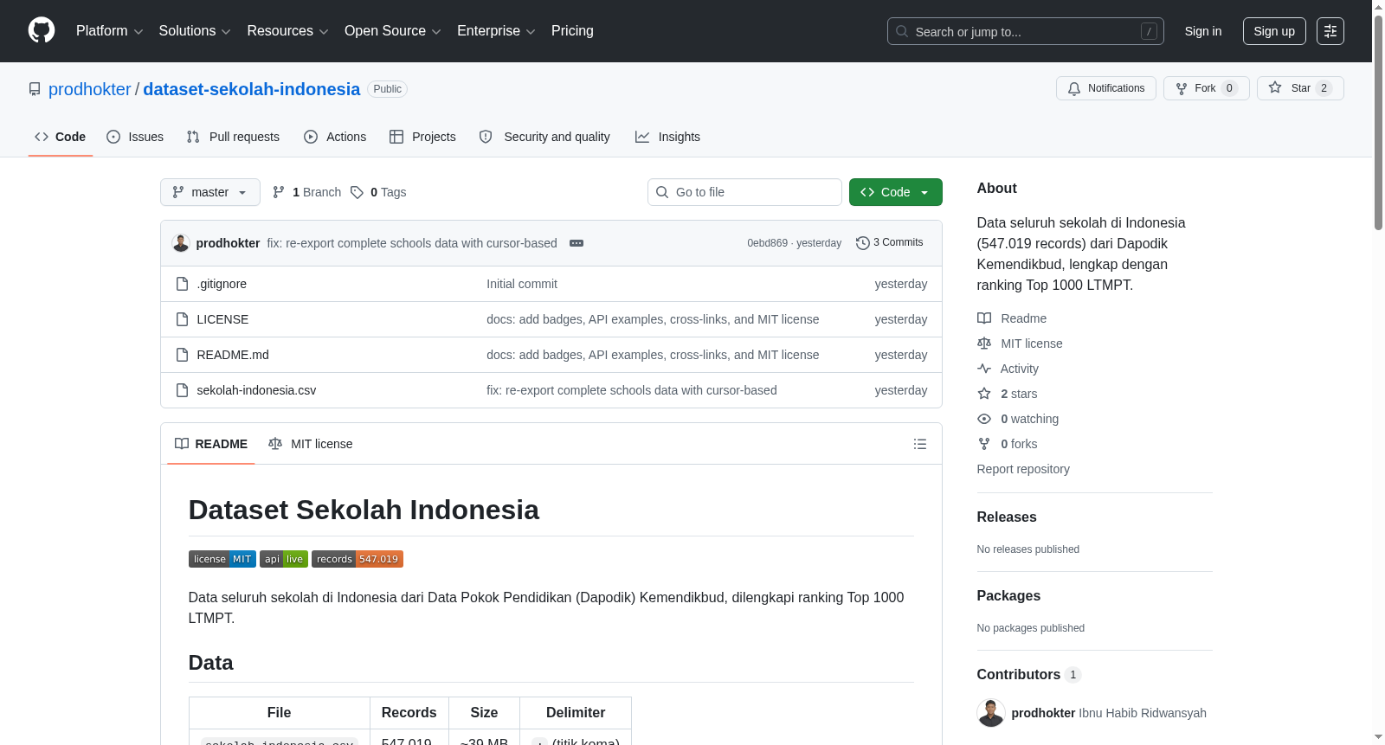Open MIT license link in About sidebar
This screenshot has width=1385, height=745.
(1020, 344)
